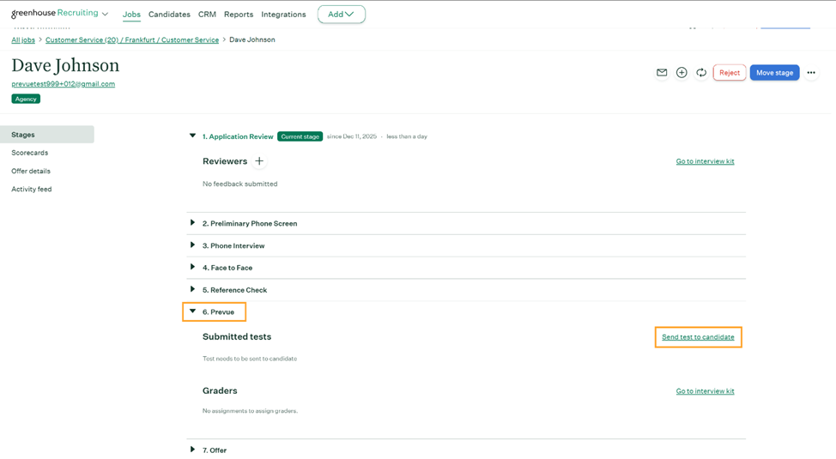This screenshot has height=459, width=836.
Task: Click the email envelope icon
Action: pyautogui.click(x=662, y=73)
